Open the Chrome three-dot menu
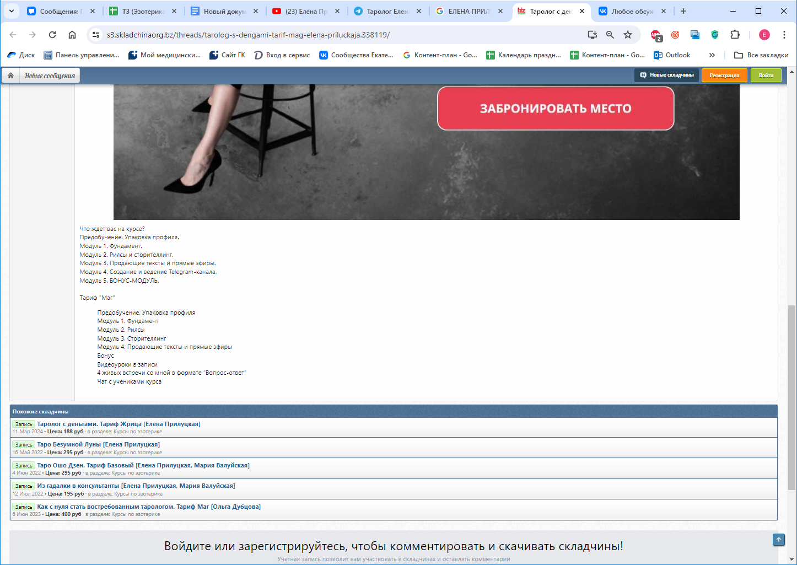 [784, 35]
